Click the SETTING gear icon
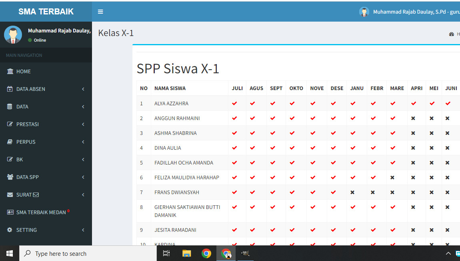460x261 pixels. 10,230
